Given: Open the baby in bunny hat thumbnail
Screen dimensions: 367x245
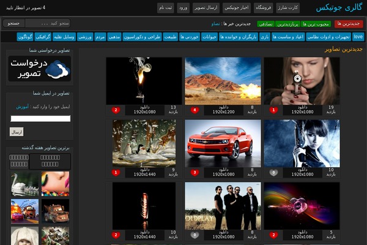Looking at the screenshot, I should (x=25, y=236).
